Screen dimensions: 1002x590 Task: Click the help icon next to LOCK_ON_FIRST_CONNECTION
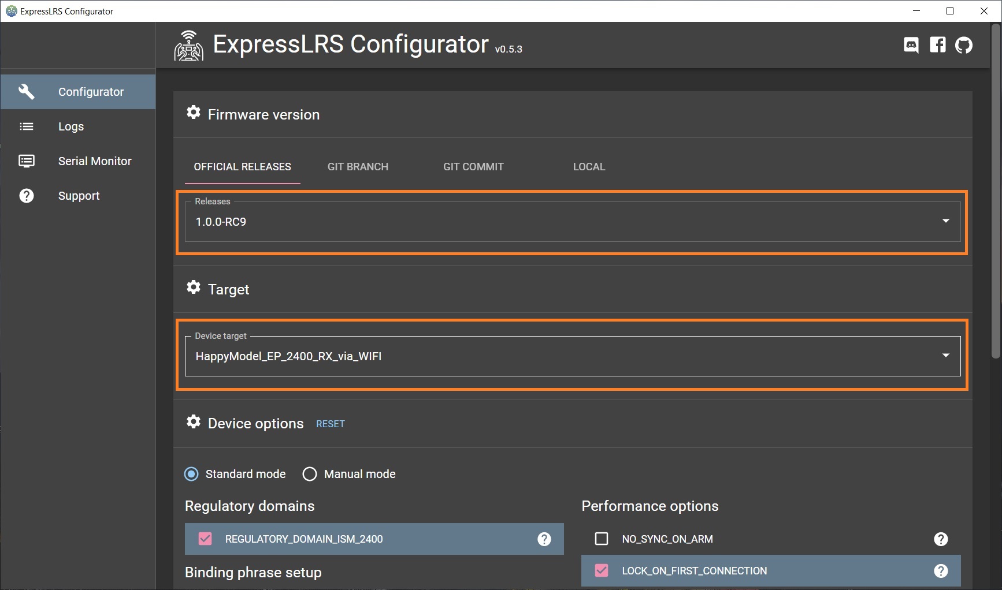tap(941, 570)
